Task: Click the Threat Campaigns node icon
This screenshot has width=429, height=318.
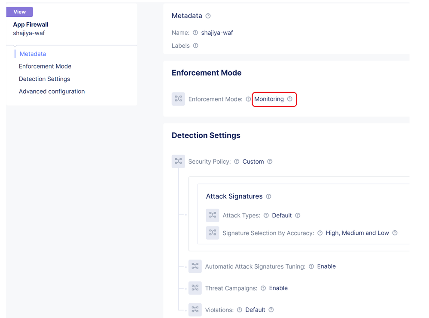Action: (x=195, y=288)
